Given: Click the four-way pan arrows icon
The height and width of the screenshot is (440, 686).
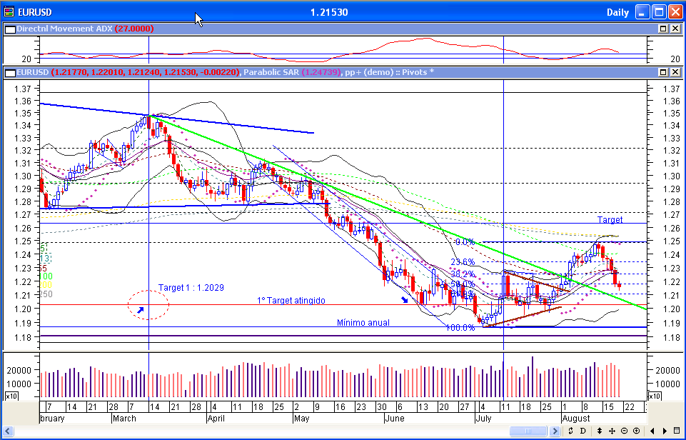Looking at the screenshot, I should pyautogui.click(x=612, y=431).
